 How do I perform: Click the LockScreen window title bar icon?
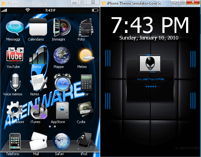pyautogui.click(x=103, y=3)
